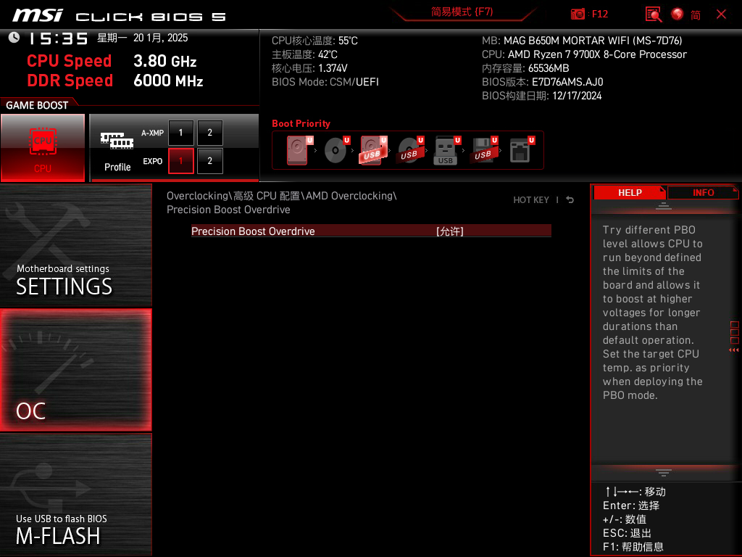Select the CPU Speed 3.80 GHz value
The width and height of the screenshot is (742, 557).
164,61
